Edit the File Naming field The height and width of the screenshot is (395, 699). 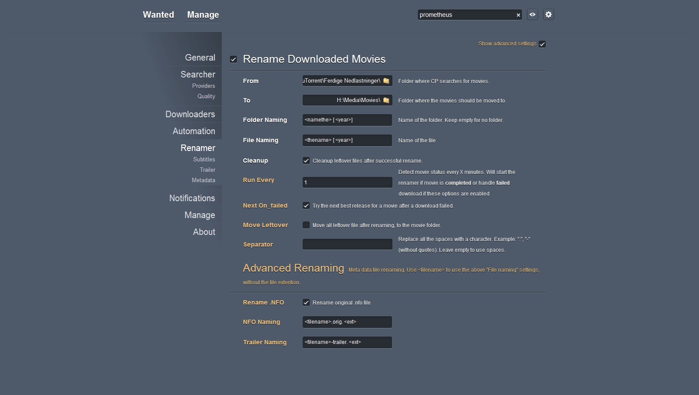click(x=347, y=140)
